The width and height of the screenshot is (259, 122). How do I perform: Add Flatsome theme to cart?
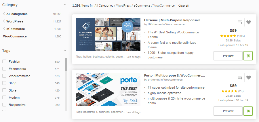[x=248, y=56]
